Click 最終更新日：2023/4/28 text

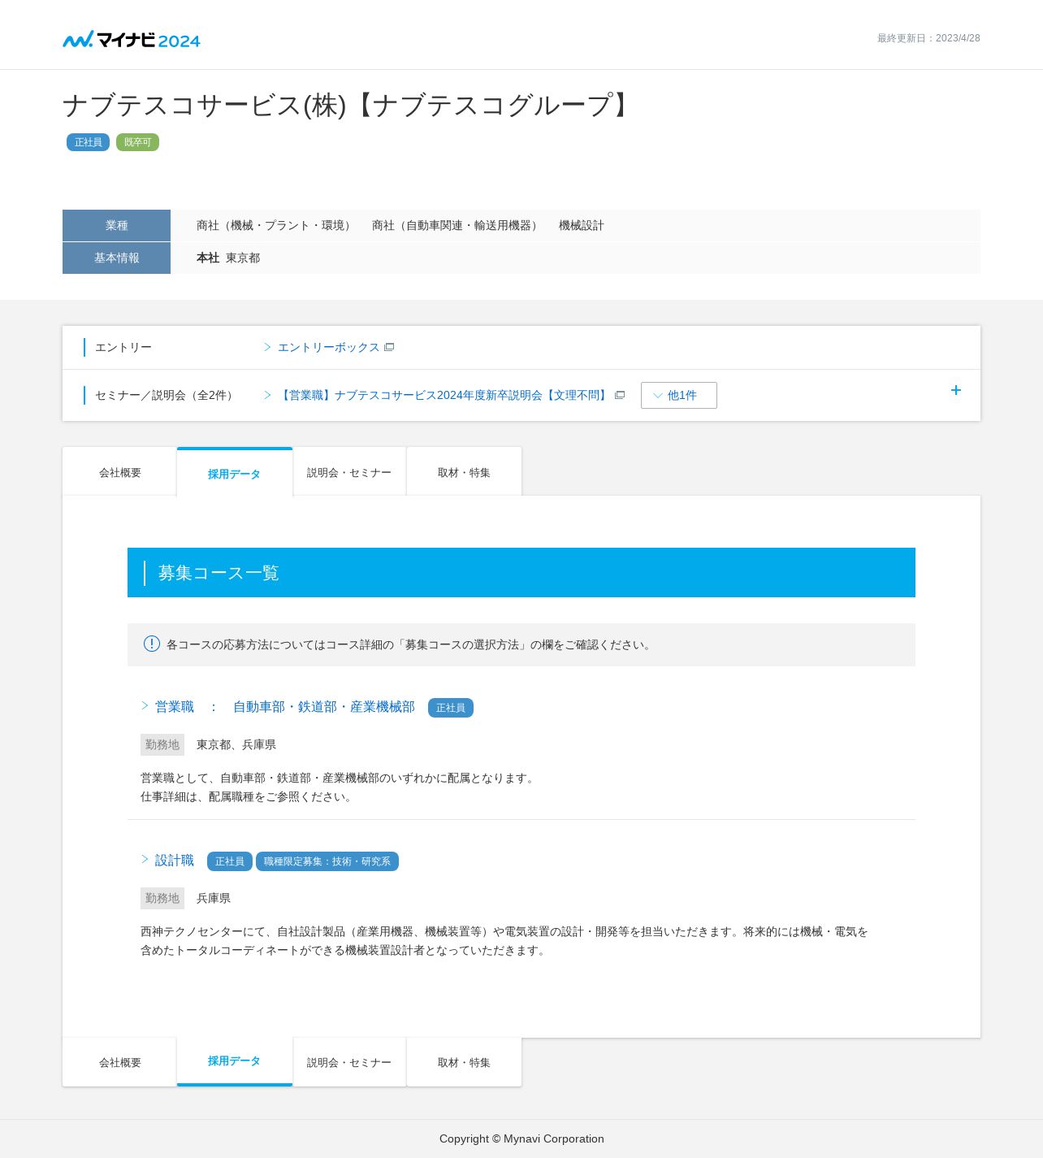point(928,38)
